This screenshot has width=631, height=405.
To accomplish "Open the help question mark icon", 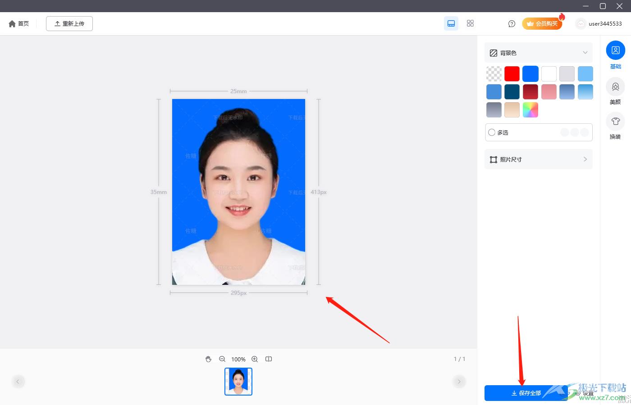I will (x=512, y=24).
